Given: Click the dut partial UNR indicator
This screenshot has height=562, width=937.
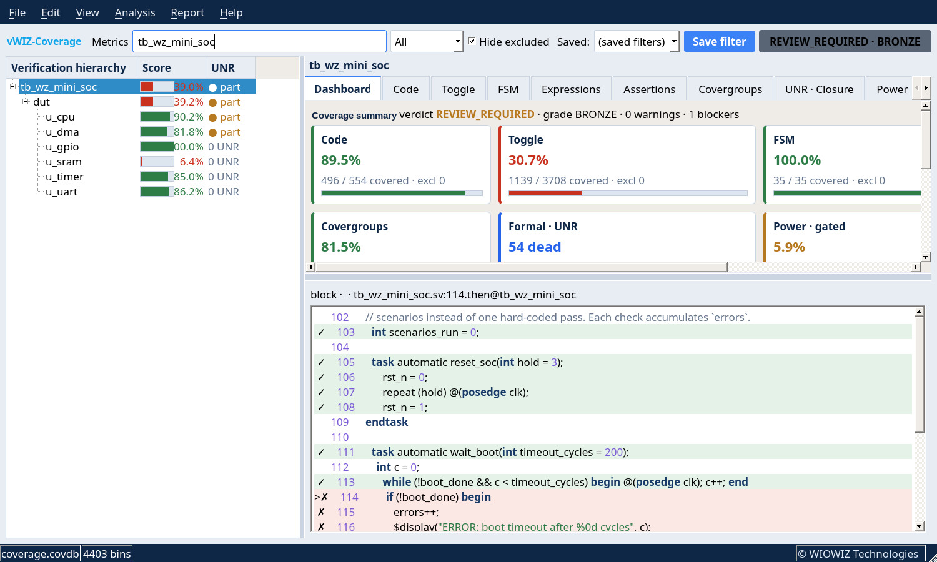Looking at the screenshot, I should 225,102.
